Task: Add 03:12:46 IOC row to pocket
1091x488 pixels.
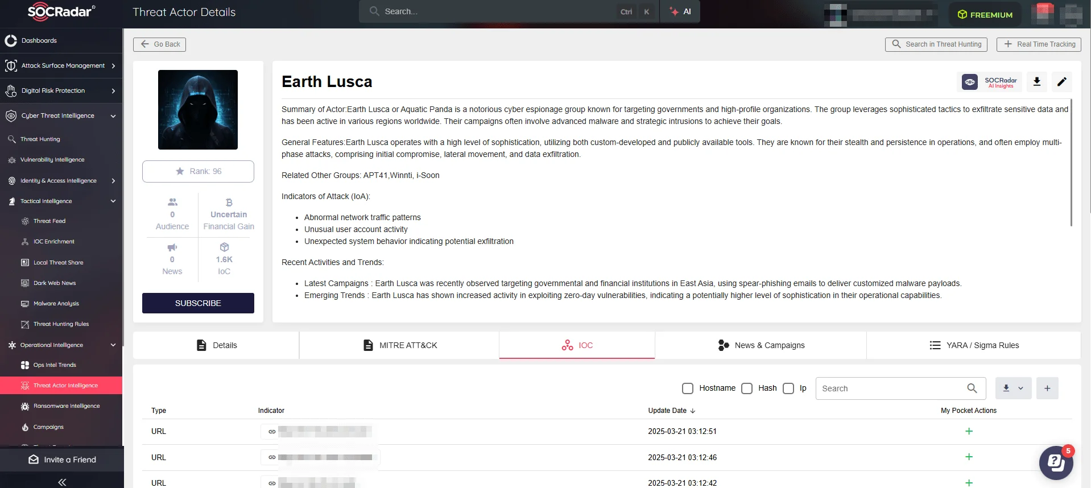Action: point(969,457)
